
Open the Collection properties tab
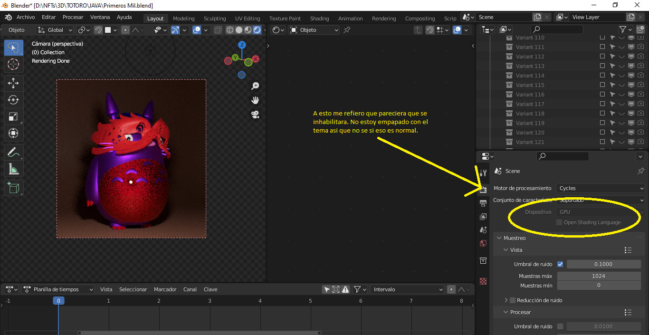483,260
